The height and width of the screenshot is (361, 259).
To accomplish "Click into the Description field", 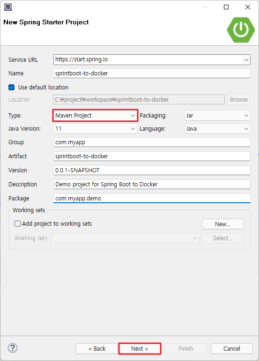I will pyautogui.click(x=152, y=184).
